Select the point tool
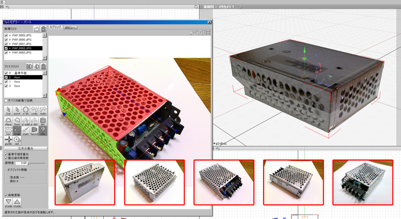Screen dimensions: 401x219 (17, 110)
